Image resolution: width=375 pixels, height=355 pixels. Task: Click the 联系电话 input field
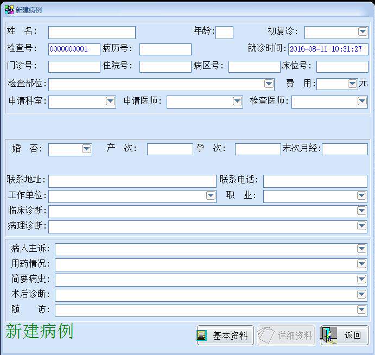[315, 181]
